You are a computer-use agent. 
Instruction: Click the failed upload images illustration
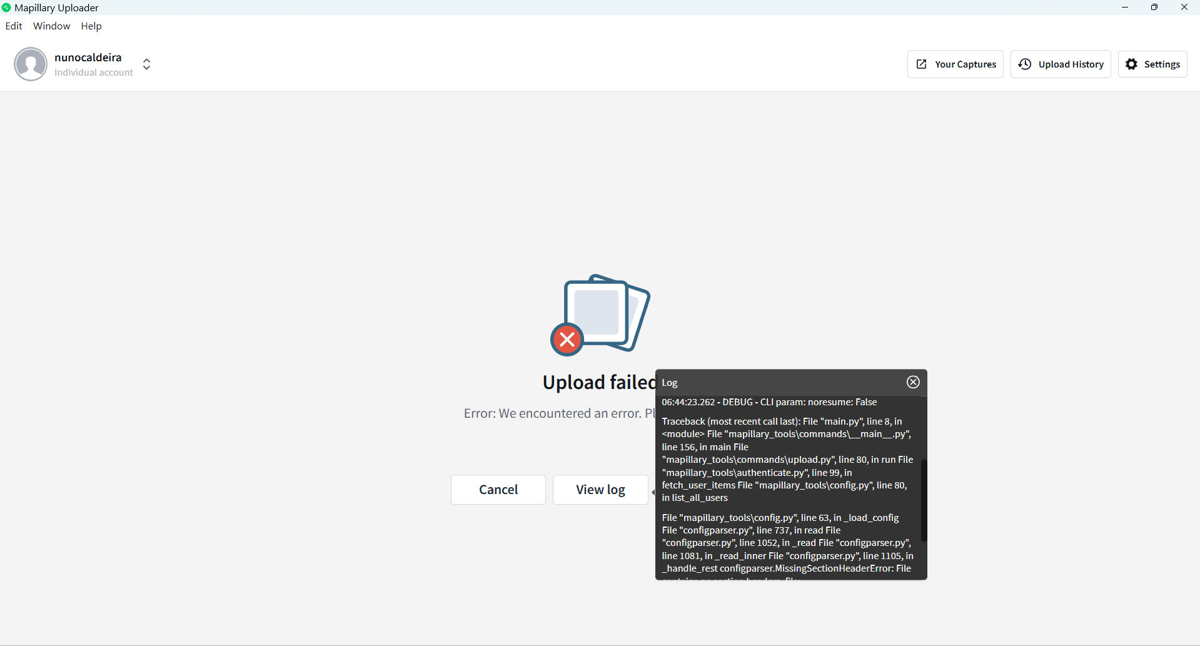point(600,315)
